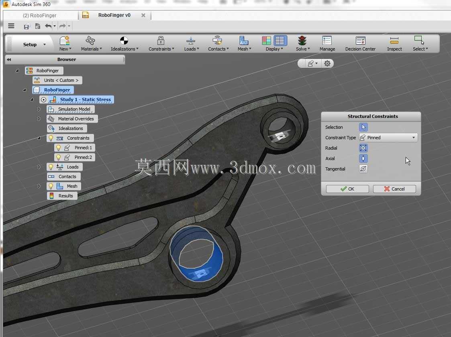Expand the Material Overrides node
The width and height of the screenshot is (451, 337).
pyautogui.click(x=39, y=119)
